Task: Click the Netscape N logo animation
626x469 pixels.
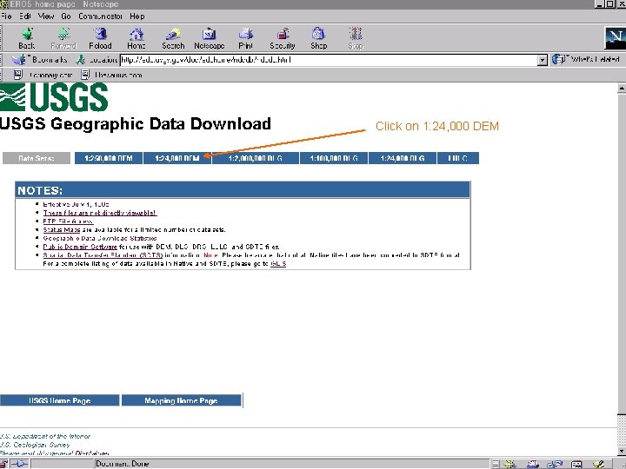Action: pos(615,38)
